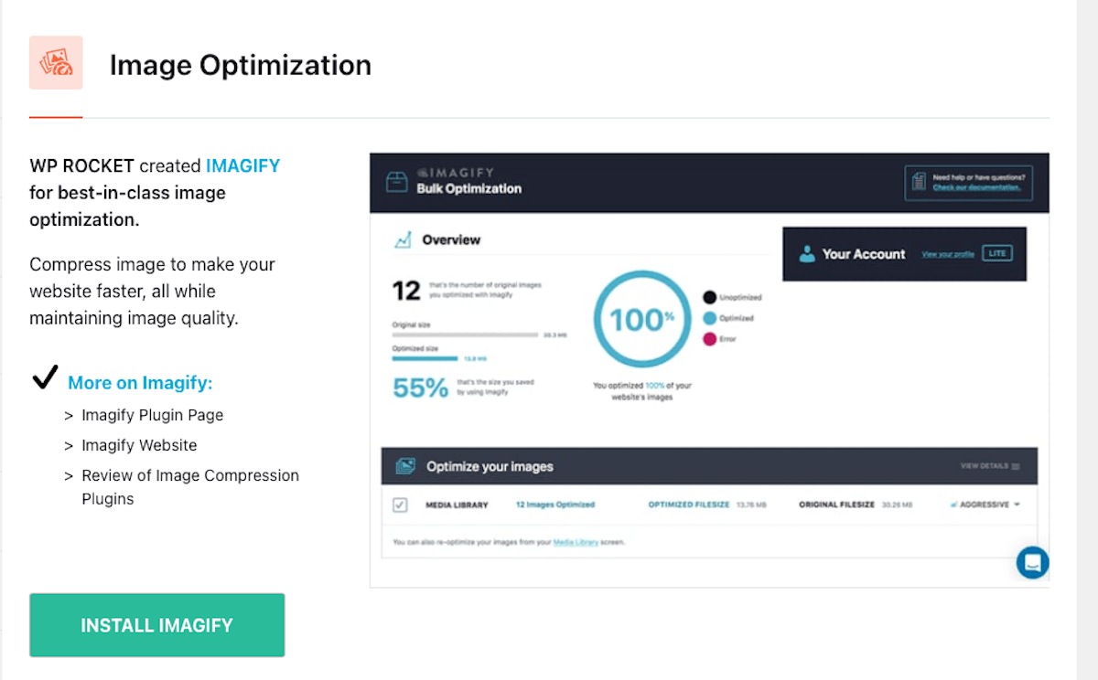Click the blue Optimized legend dot
Image resolution: width=1098 pixels, height=680 pixels.
(x=709, y=318)
